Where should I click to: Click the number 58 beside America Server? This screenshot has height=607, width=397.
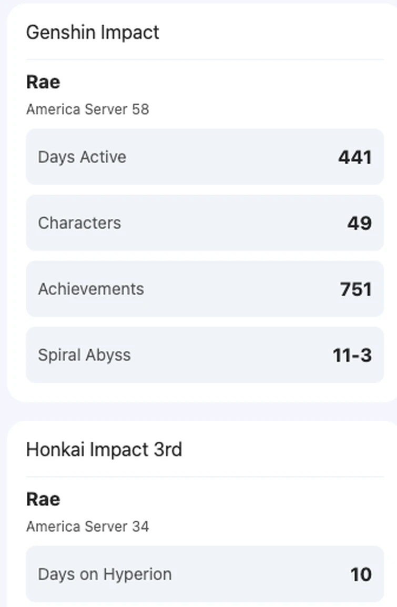(x=140, y=109)
